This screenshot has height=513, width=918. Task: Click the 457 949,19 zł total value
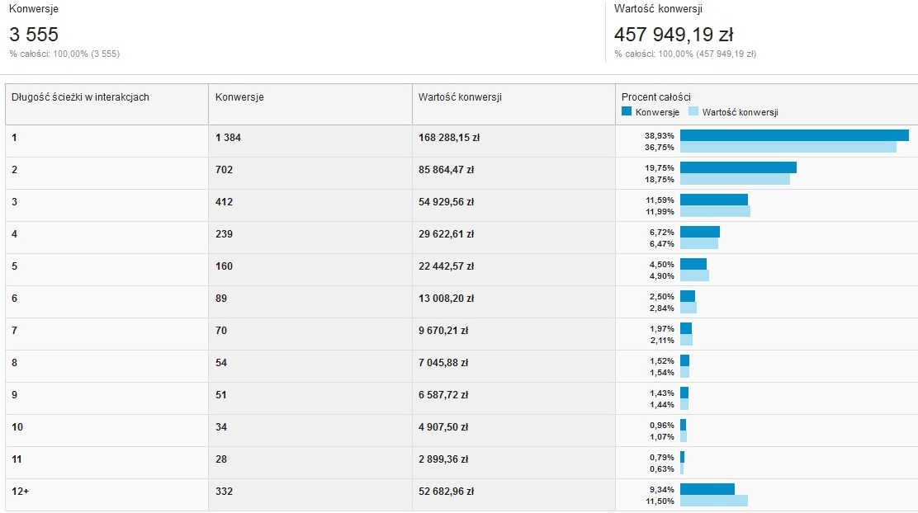(x=674, y=35)
